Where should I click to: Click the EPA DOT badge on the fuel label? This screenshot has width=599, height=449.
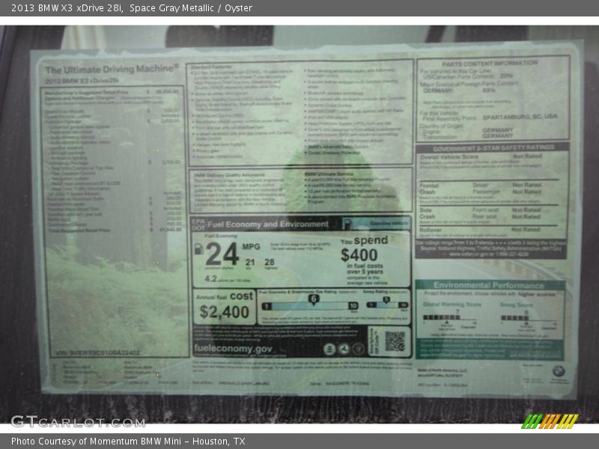point(198,224)
